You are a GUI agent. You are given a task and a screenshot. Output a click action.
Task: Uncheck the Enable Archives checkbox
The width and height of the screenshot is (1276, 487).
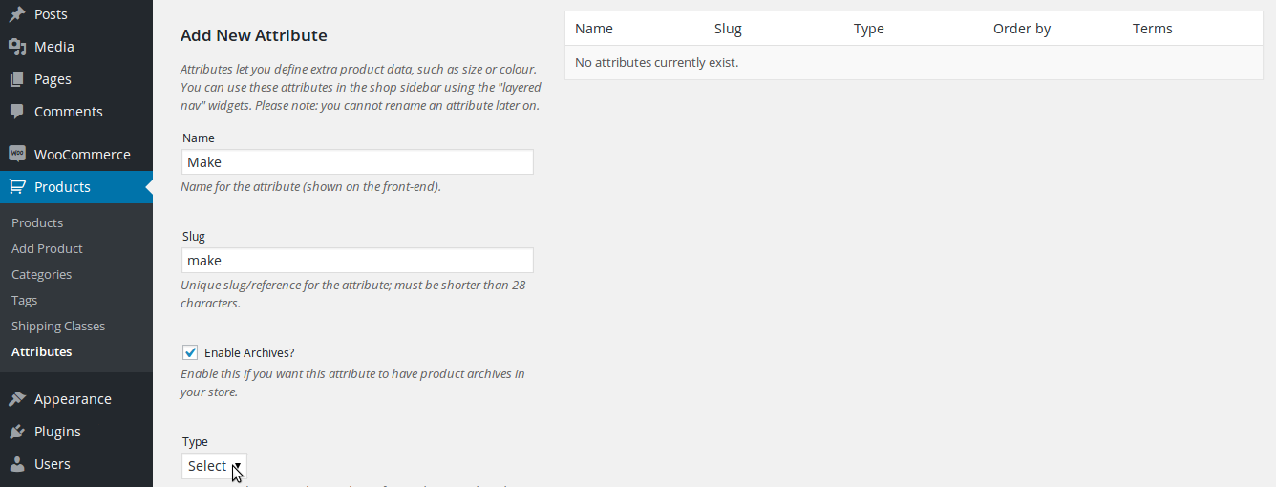pyautogui.click(x=190, y=352)
